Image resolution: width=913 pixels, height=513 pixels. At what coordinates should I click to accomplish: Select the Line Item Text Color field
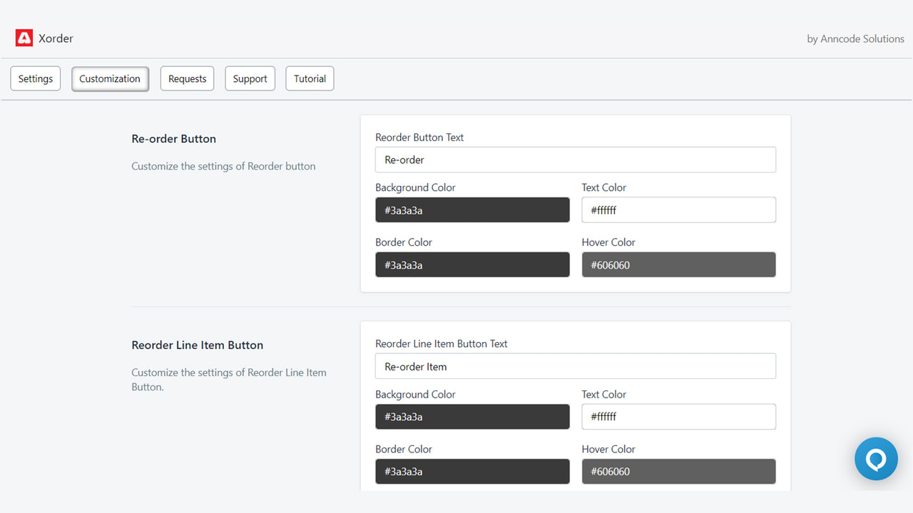coord(678,416)
